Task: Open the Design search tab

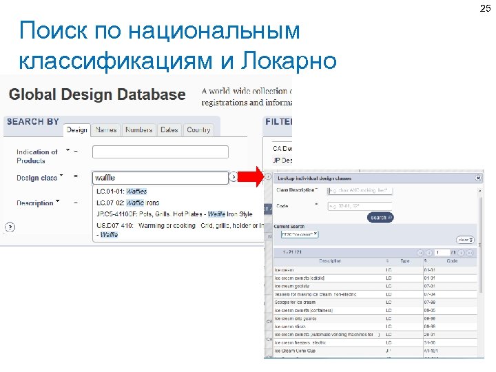Action: (x=77, y=130)
